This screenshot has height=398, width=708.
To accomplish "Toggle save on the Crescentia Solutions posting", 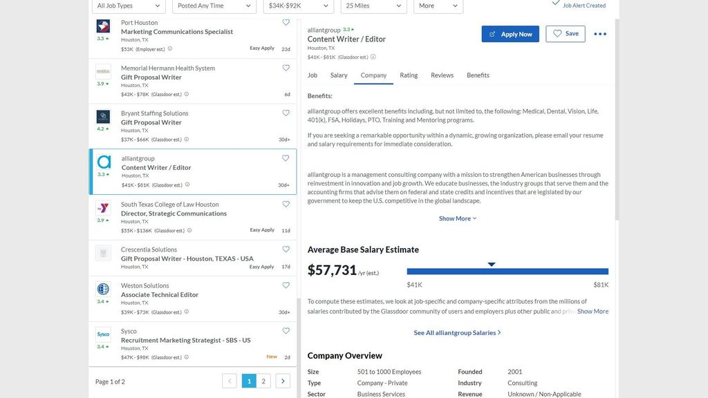I will pyautogui.click(x=285, y=248).
